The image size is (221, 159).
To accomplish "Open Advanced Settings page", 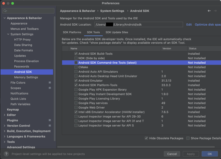I will (x=21, y=147).
